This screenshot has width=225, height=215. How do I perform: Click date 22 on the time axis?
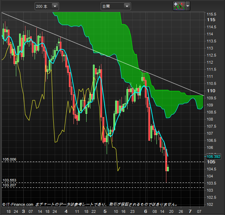[94, 211]
